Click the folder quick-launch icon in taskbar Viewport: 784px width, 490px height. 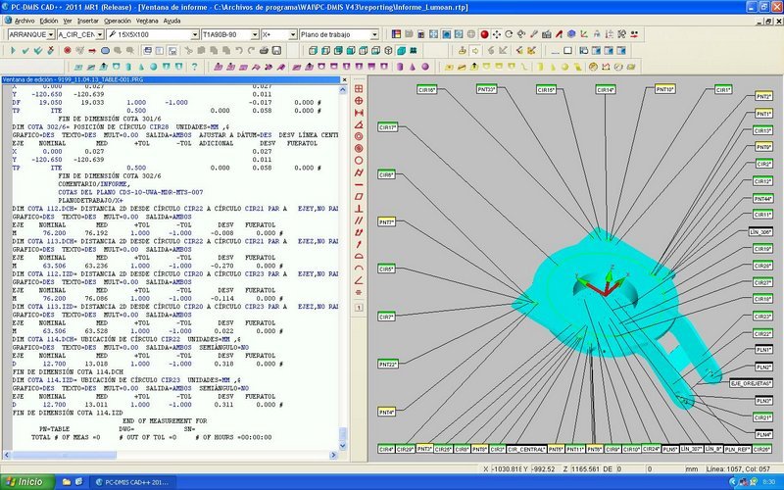pyautogui.click(x=66, y=482)
